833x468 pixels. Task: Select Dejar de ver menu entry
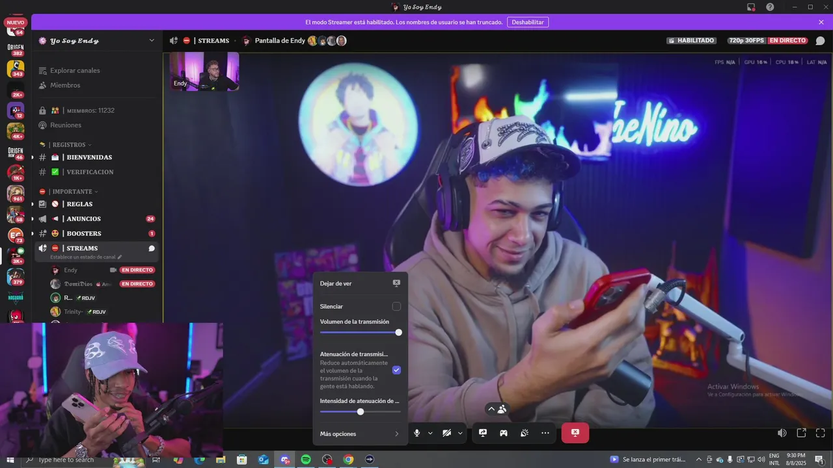(360, 283)
